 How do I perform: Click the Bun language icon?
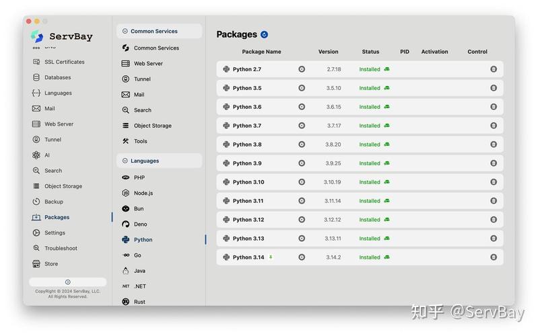(x=126, y=208)
